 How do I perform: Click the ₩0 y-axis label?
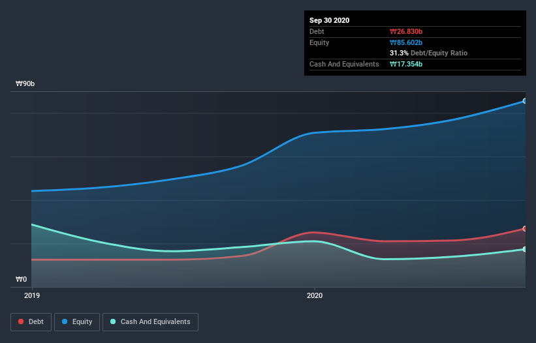point(21,279)
